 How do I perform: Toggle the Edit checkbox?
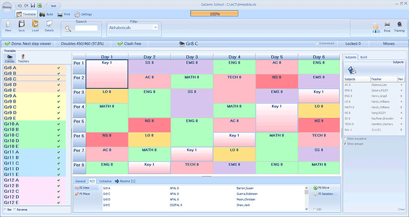(x=314, y=209)
